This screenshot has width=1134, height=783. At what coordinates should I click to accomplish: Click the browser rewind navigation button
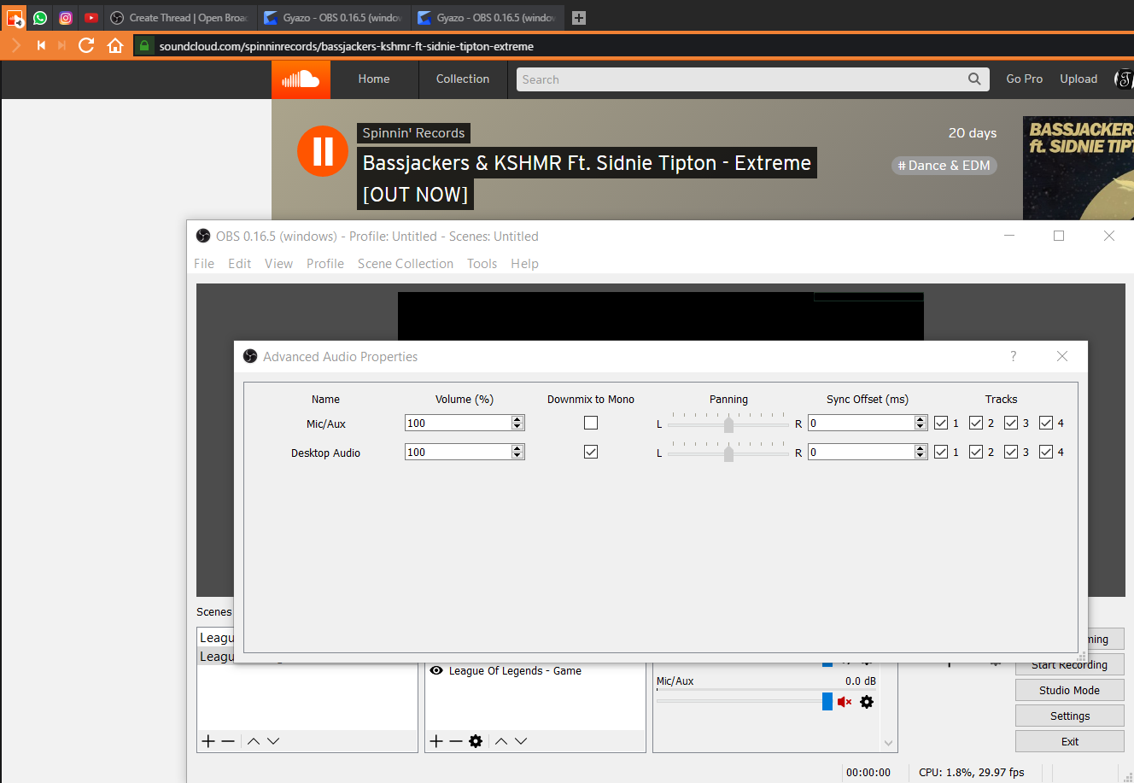40,45
